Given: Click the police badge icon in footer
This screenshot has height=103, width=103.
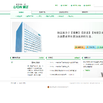Looking at the screenshot, I should [48, 87].
